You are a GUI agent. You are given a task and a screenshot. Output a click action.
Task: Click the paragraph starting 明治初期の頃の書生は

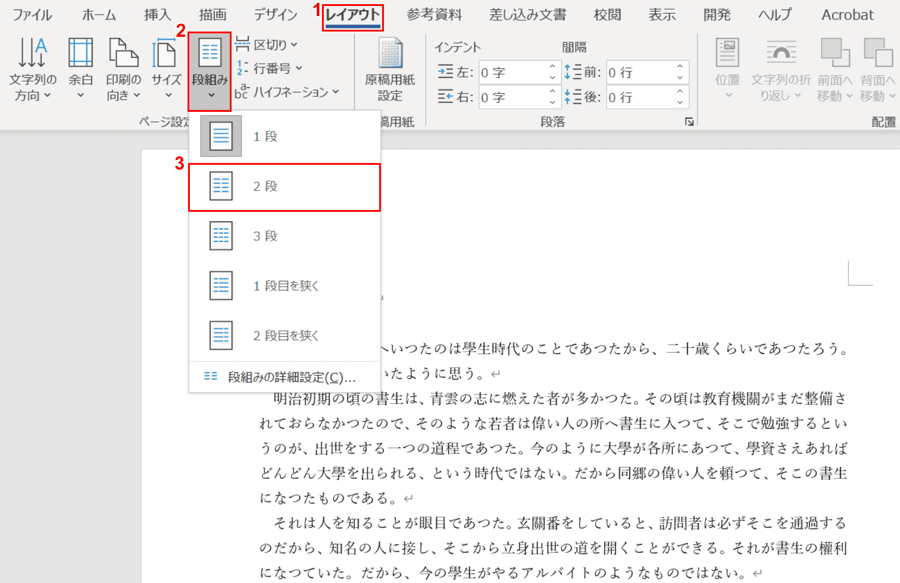pos(553,448)
